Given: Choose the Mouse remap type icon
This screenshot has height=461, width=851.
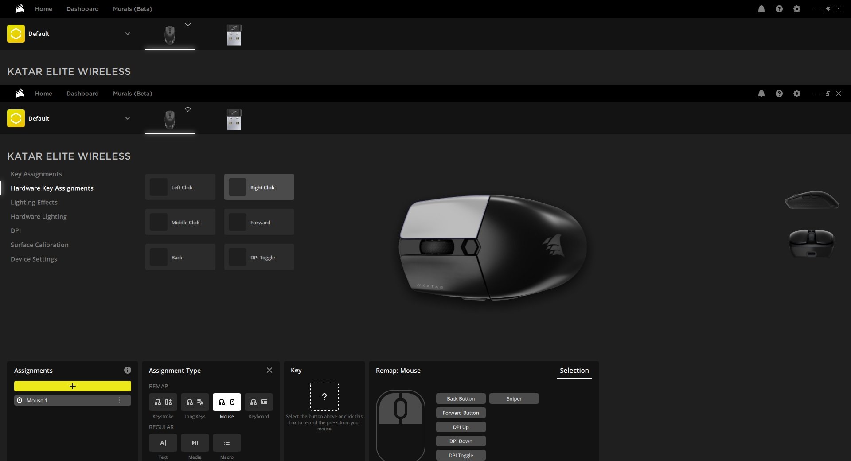Looking at the screenshot, I should click(x=227, y=402).
